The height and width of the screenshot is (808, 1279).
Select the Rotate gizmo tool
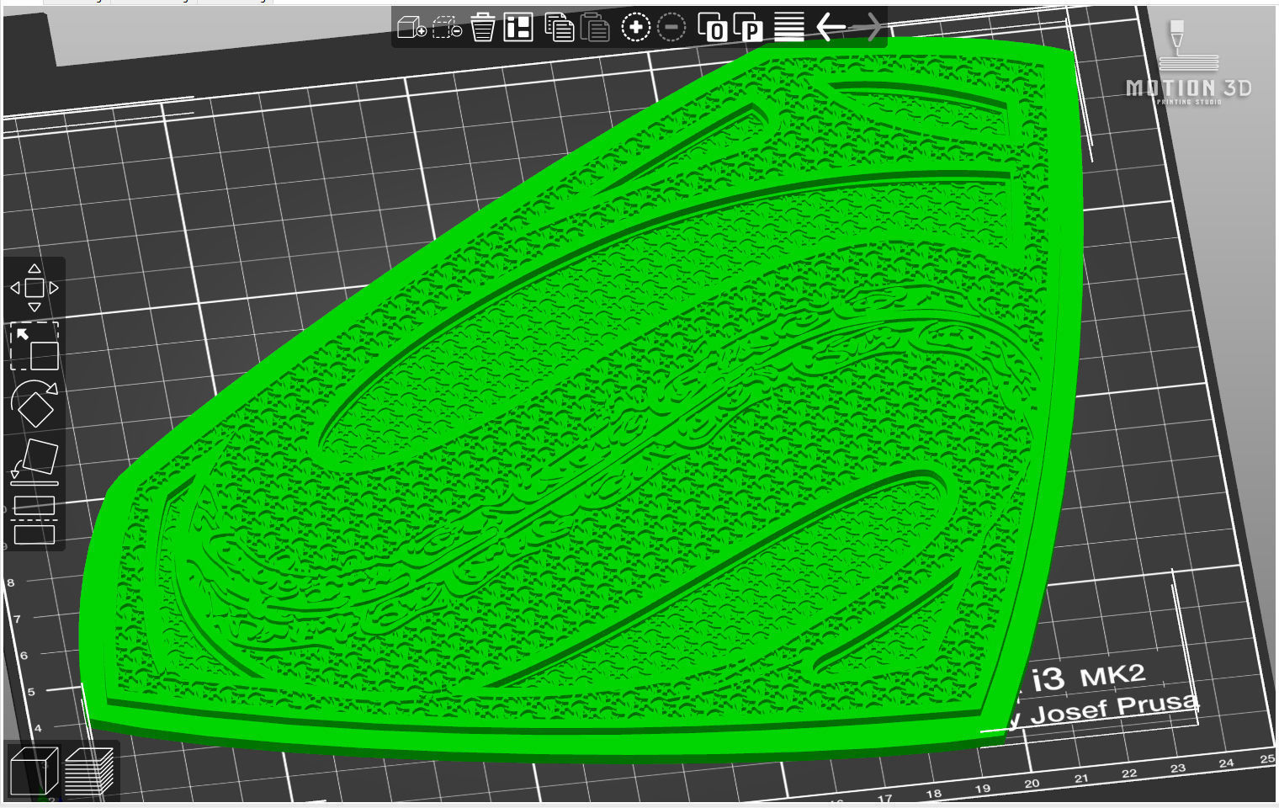click(x=34, y=404)
